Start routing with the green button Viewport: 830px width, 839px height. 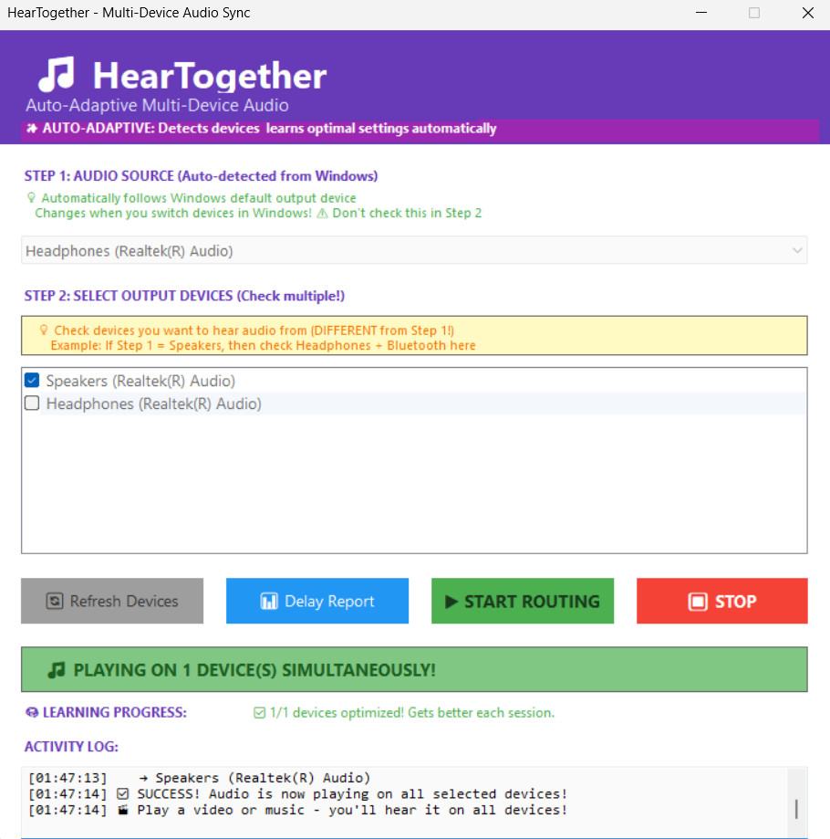(x=523, y=601)
